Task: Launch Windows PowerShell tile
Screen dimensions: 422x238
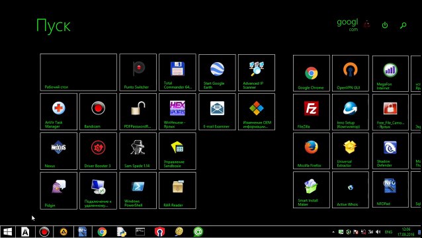Action: coord(138,190)
